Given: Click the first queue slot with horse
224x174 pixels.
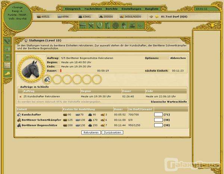Looking at the screenshot, I should (x=47, y=79).
